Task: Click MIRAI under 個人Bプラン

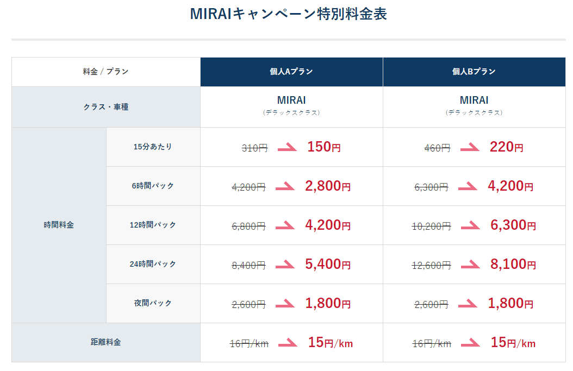Action: 474,100
